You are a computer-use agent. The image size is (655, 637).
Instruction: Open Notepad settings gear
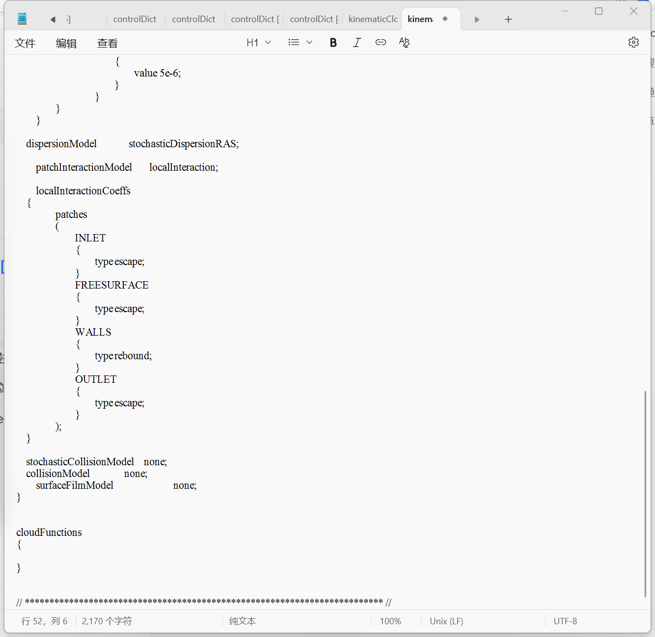coord(633,43)
